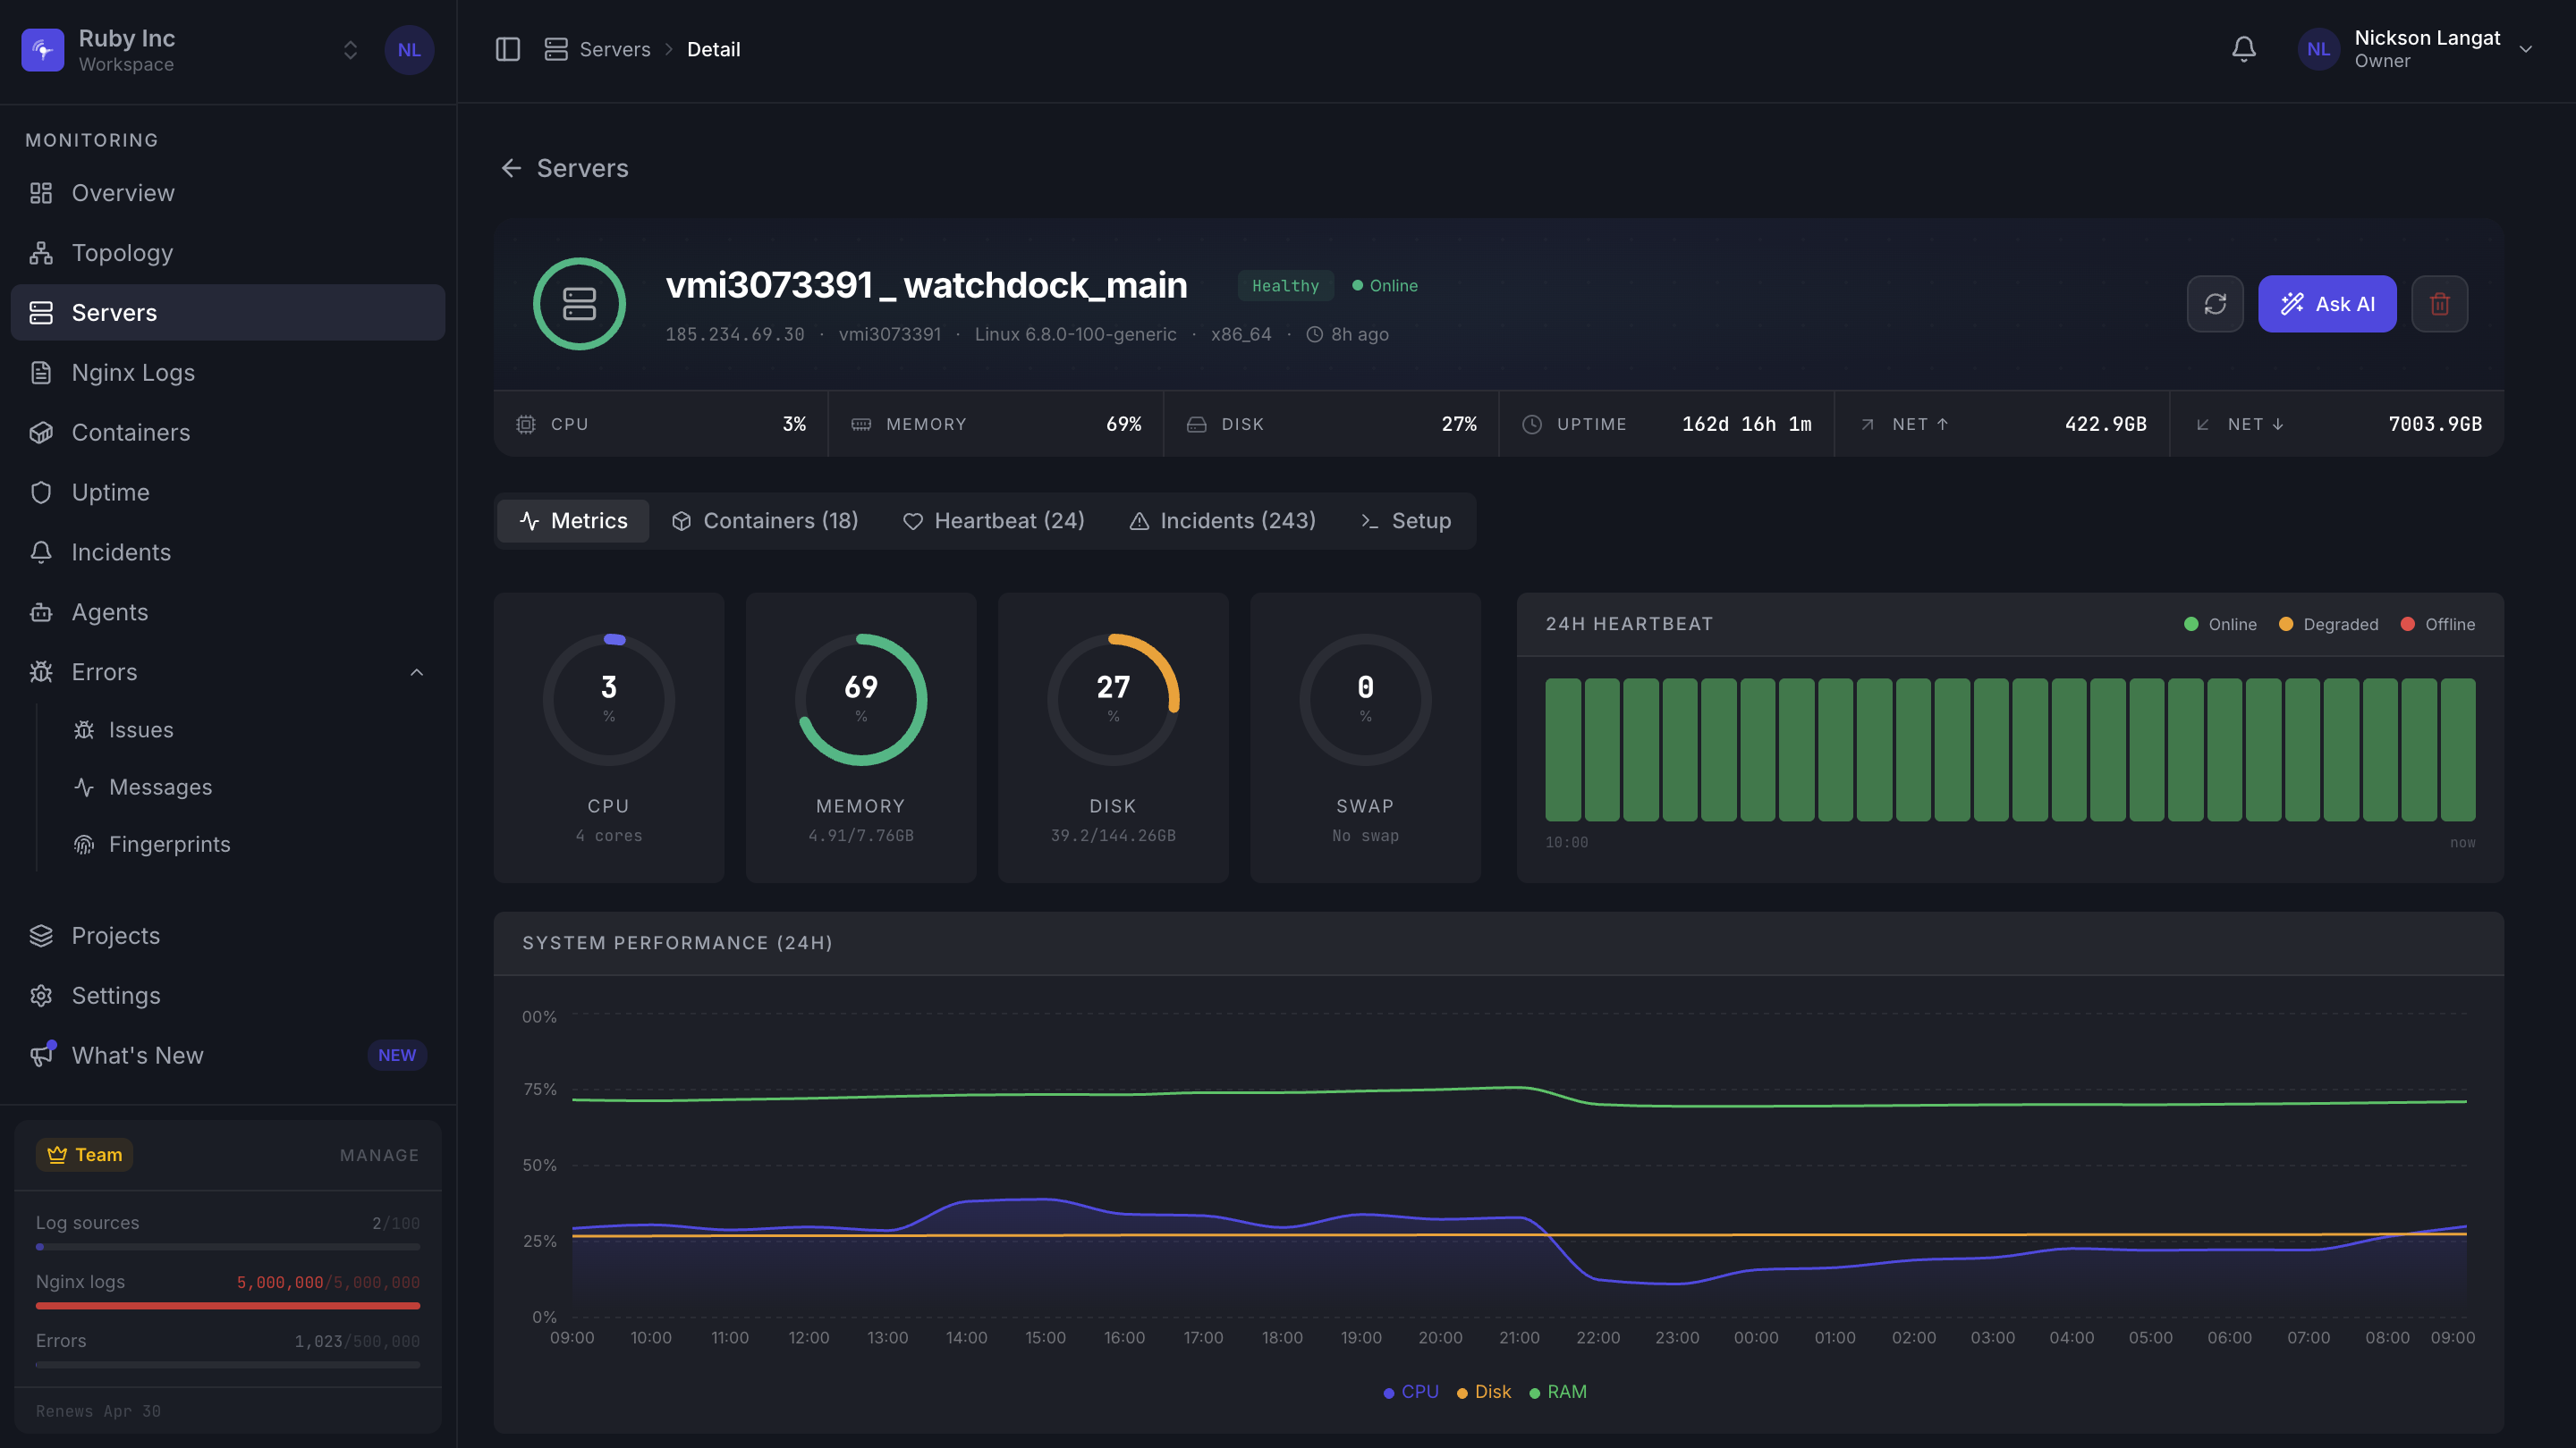This screenshot has height=1448, width=2576.
Task: Click the SWAP gauge showing 0%
Action: pyautogui.click(x=1365, y=700)
